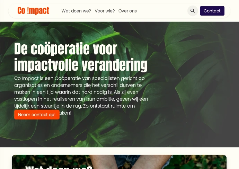Screen dimensions: 239x169
Task: Click the Co Impact logo
Action: pos(33,11)
